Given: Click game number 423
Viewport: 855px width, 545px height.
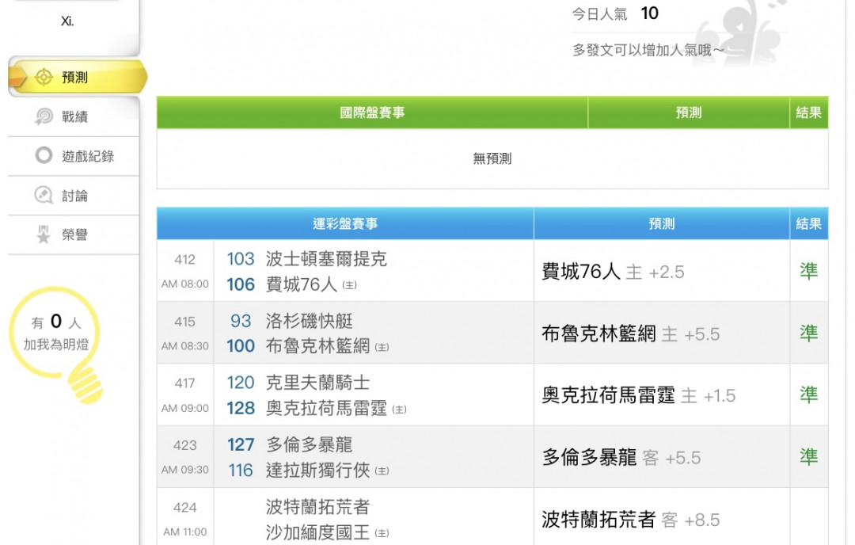Looking at the screenshot, I should click(184, 446).
